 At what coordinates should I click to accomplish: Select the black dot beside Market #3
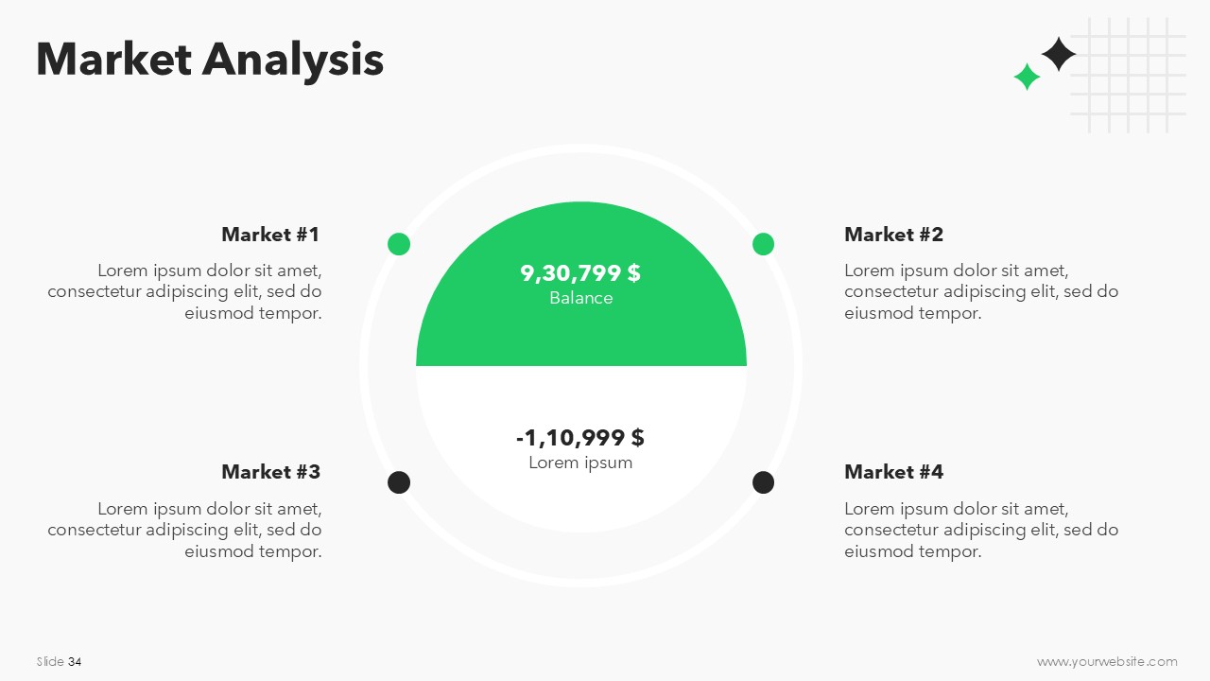399,482
